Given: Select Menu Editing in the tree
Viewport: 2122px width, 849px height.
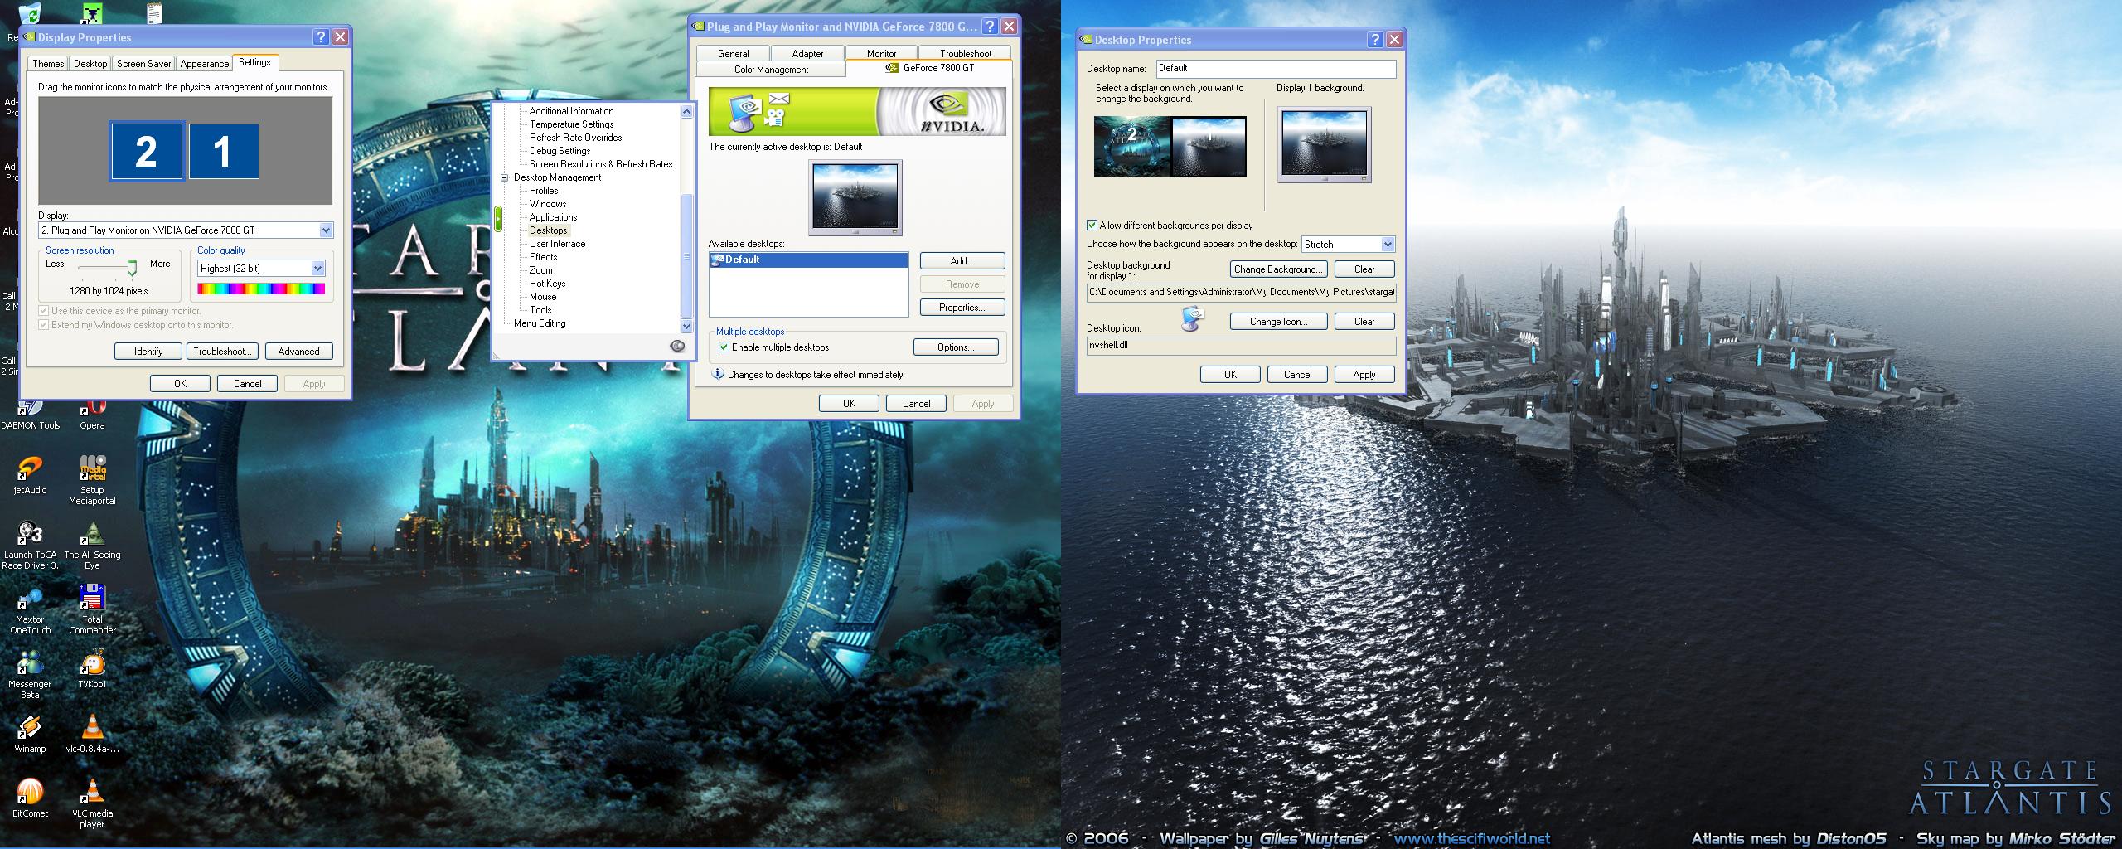Looking at the screenshot, I should (x=540, y=323).
